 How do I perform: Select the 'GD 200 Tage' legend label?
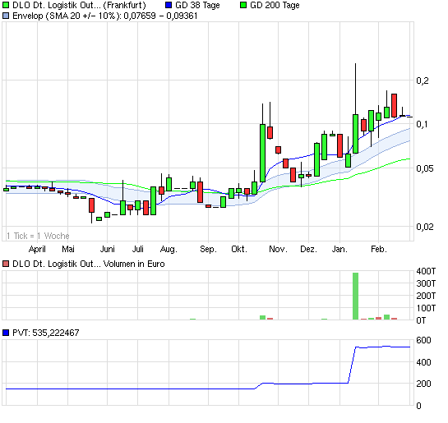coord(275,5)
